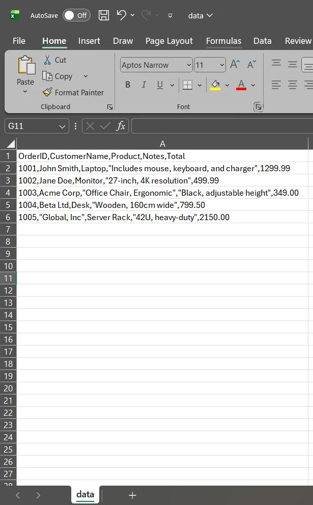The image size is (313, 505).
Task: Switch to the Formulas tab
Action: tap(223, 41)
